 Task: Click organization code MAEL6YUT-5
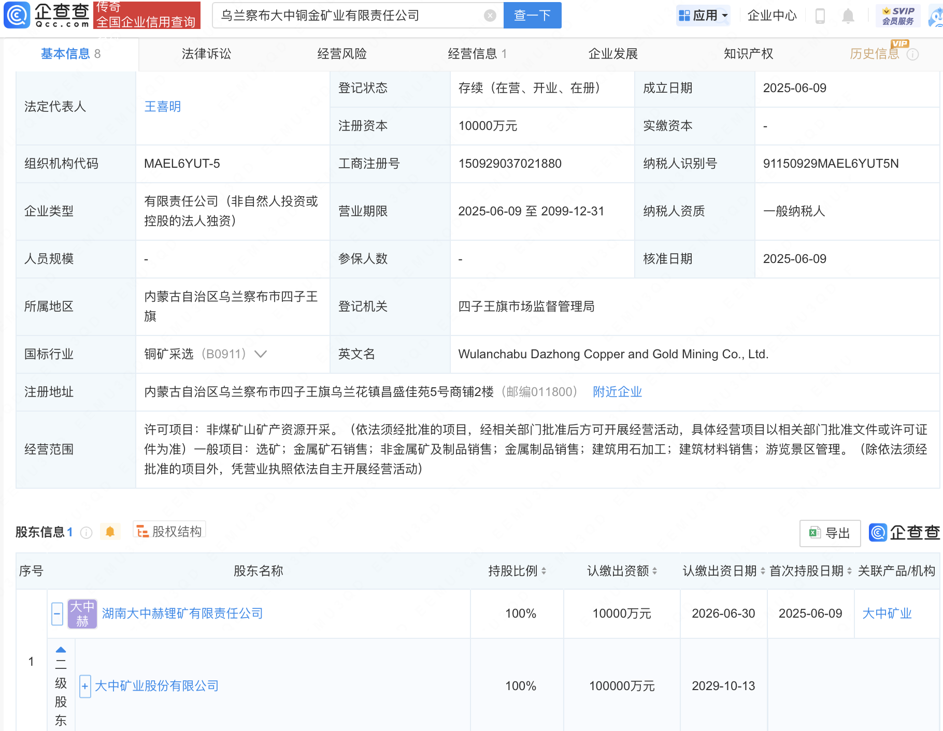tap(182, 164)
